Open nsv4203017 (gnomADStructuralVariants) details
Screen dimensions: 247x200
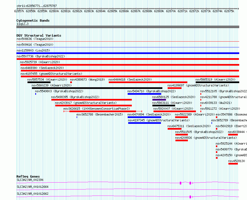(x=86, y=103)
